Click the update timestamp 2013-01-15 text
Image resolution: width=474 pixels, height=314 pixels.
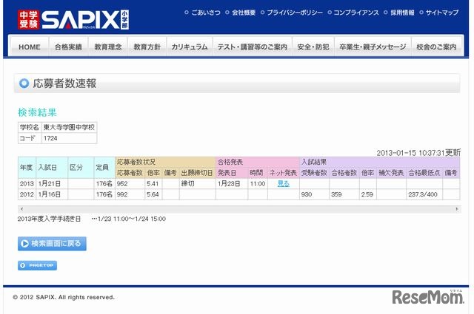418,153
